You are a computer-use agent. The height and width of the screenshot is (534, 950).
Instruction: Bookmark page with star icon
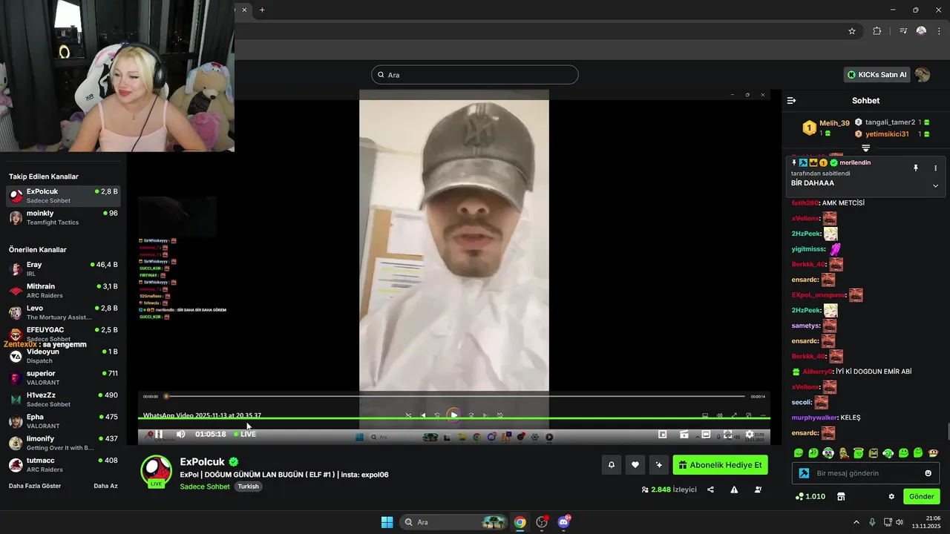click(x=852, y=31)
